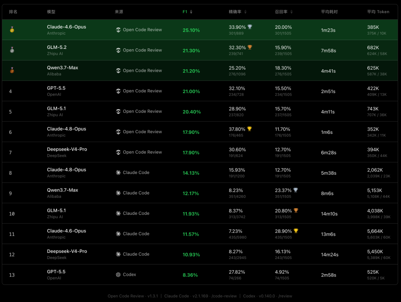The image size is (401, 302).
Task: Click F1 value 8.36%
Action: click(190, 275)
